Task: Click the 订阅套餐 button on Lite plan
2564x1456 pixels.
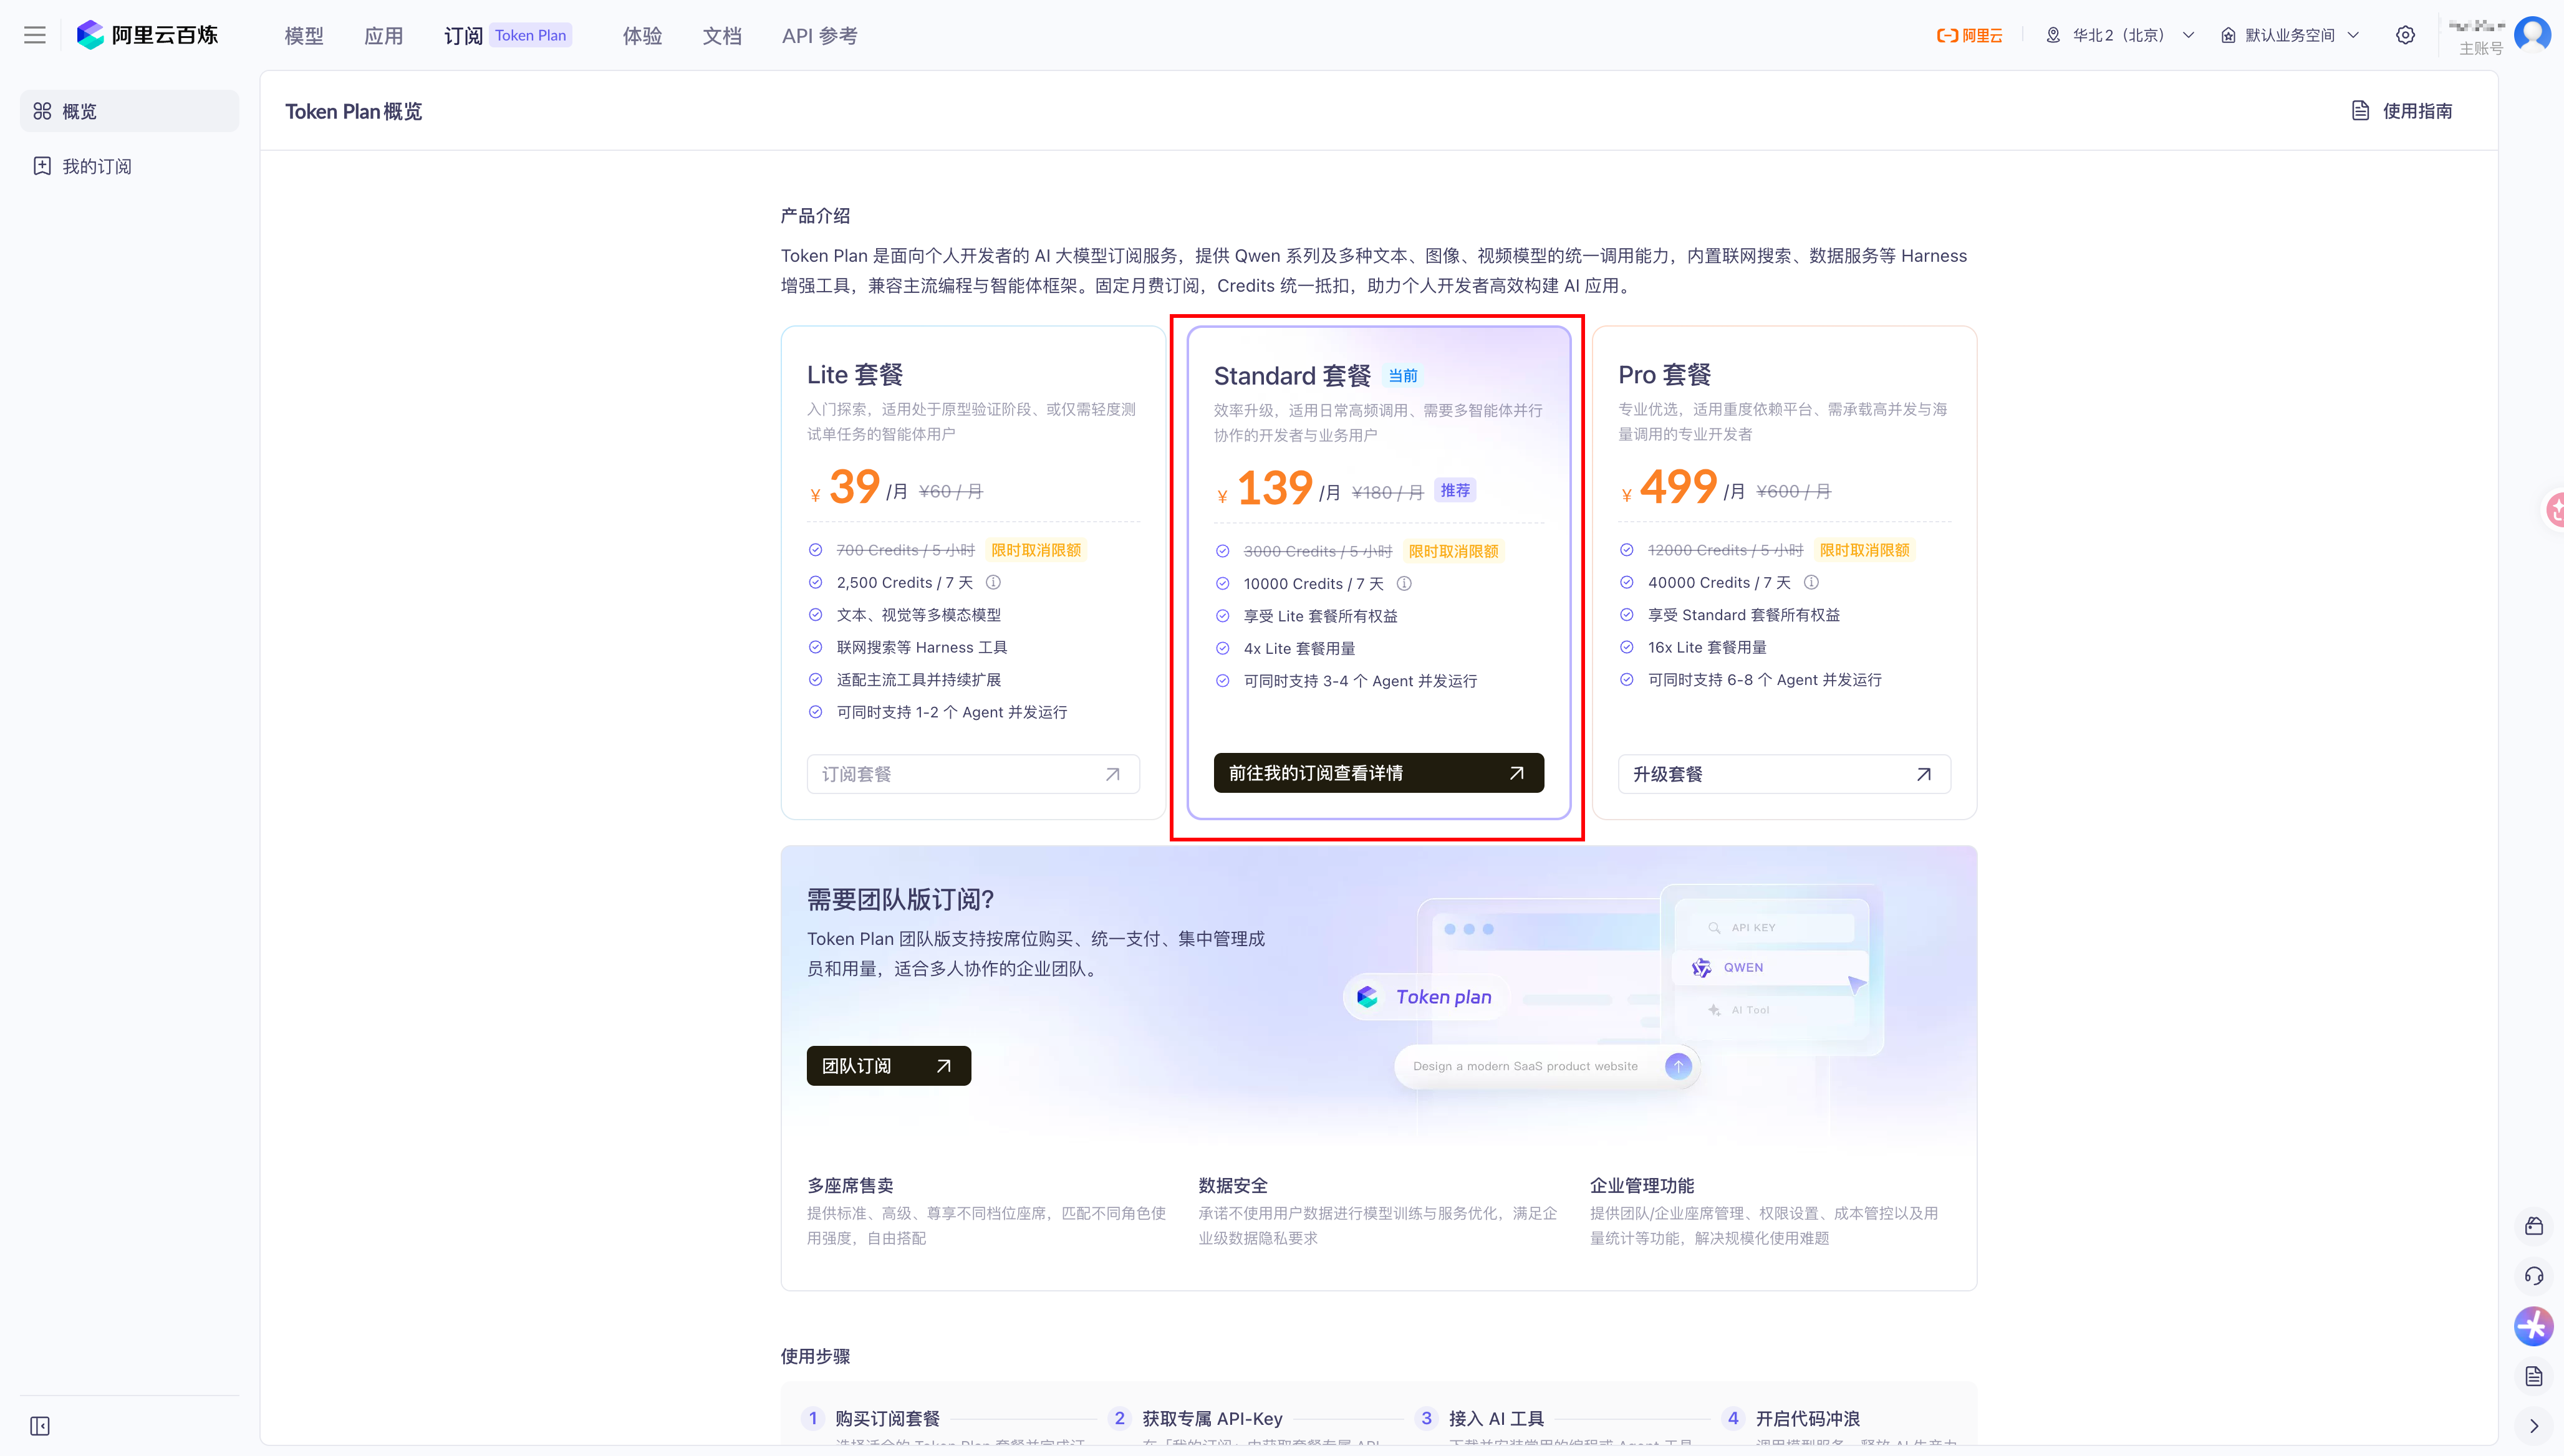Action: click(x=972, y=774)
